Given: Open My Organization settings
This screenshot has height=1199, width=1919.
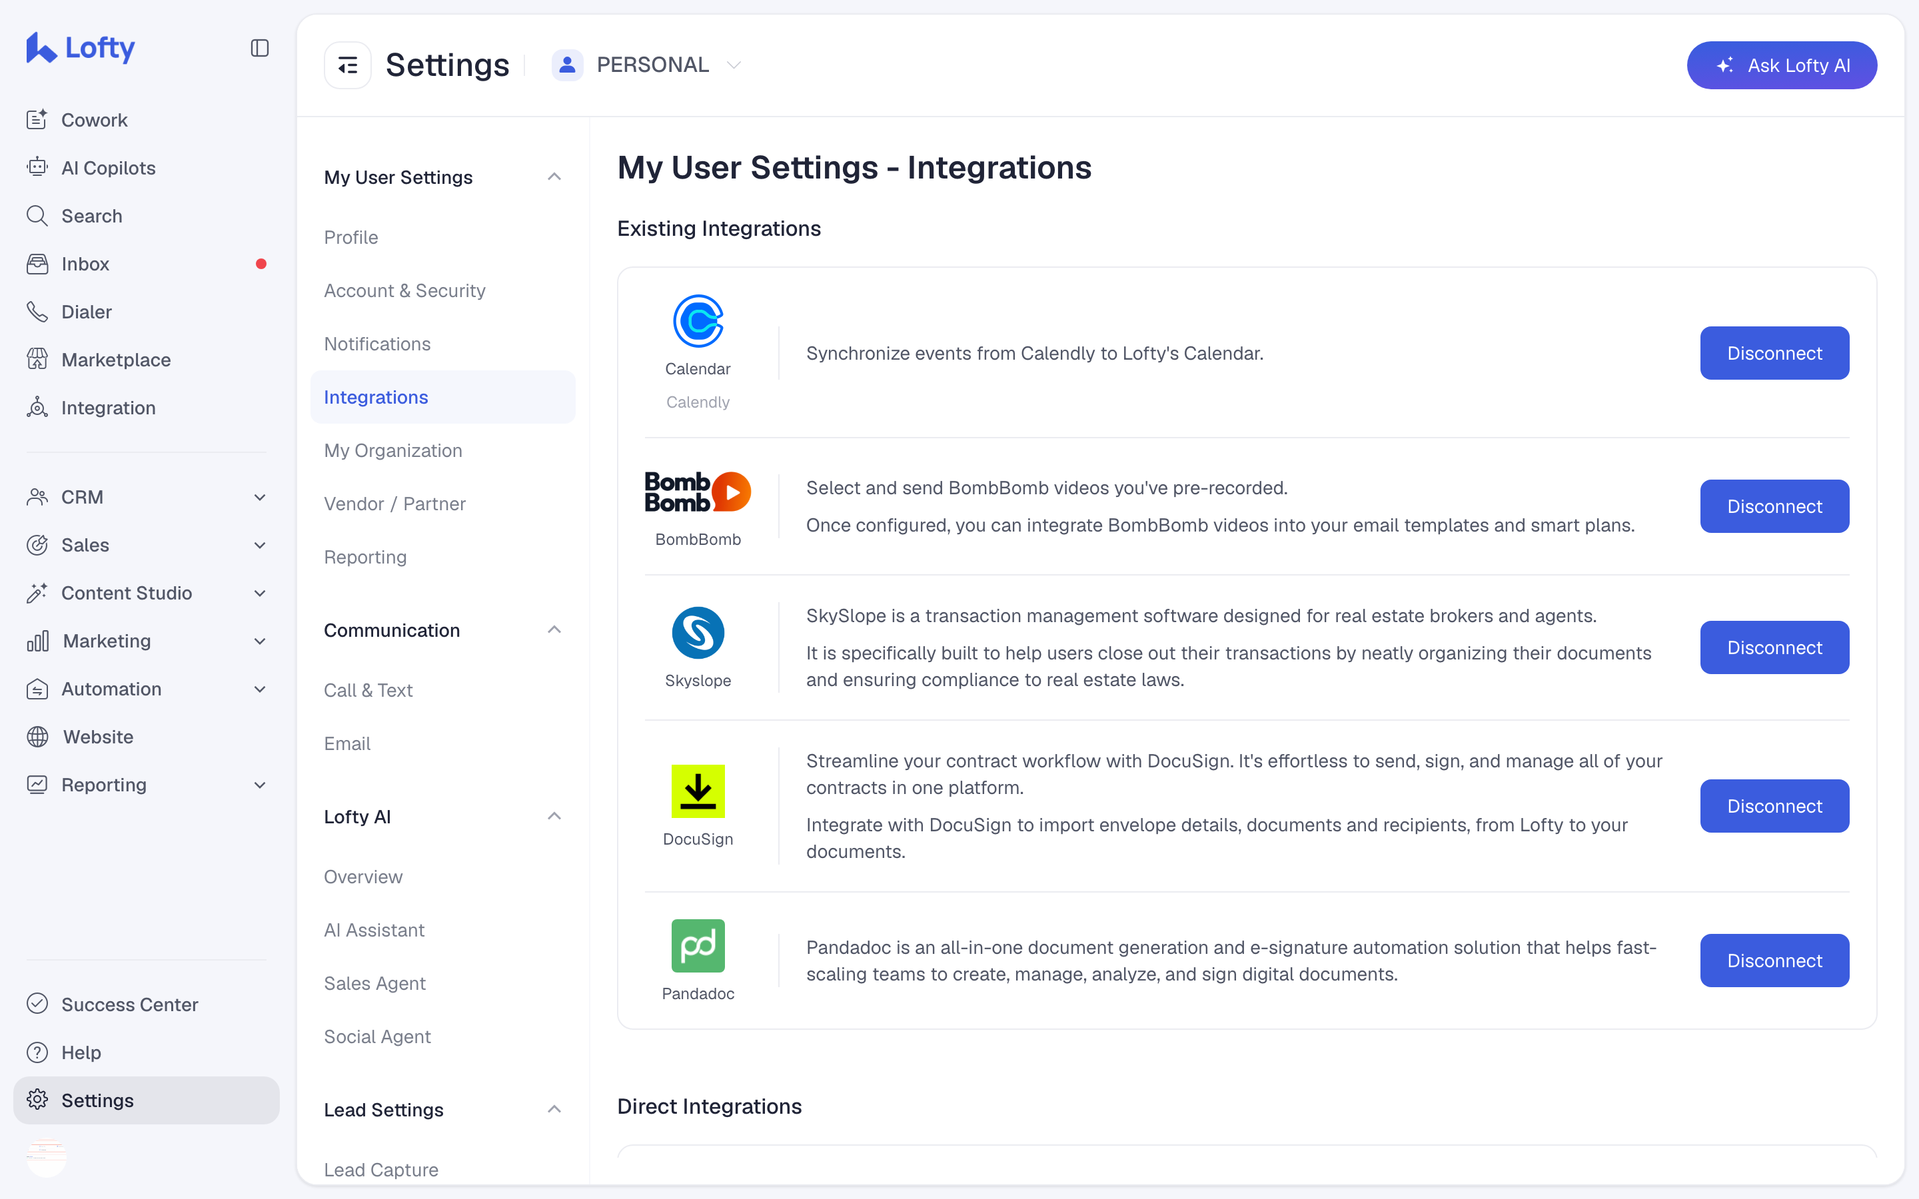Looking at the screenshot, I should click(442, 450).
